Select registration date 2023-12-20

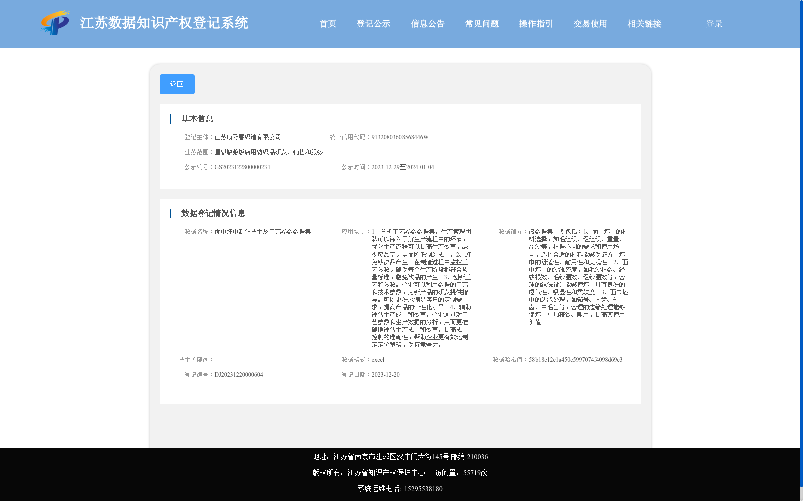click(x=385, y=375)
